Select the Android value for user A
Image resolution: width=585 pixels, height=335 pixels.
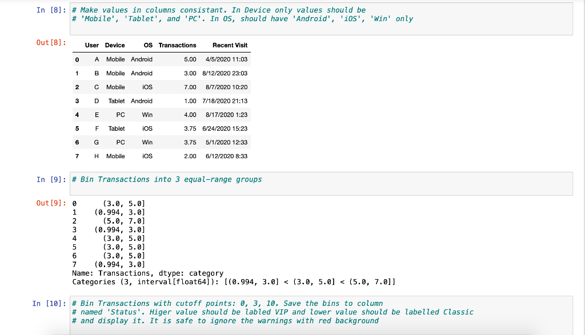click(x=142, y=59)
